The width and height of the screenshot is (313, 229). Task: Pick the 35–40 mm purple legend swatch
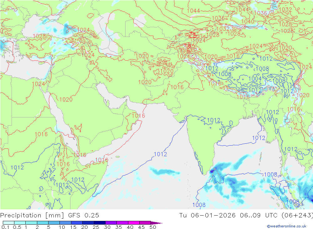pos(122,223)
